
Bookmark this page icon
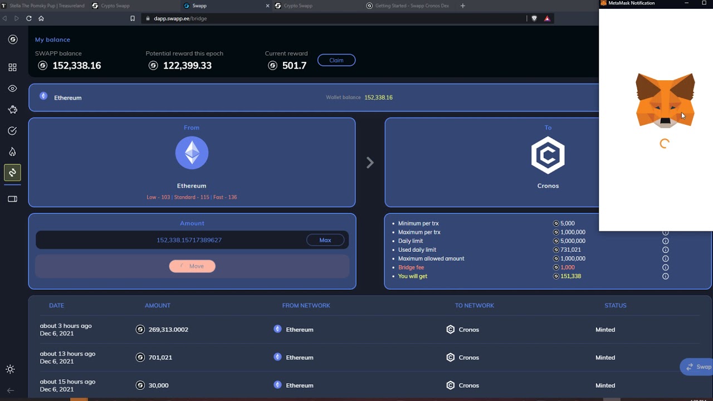[133, 18]
